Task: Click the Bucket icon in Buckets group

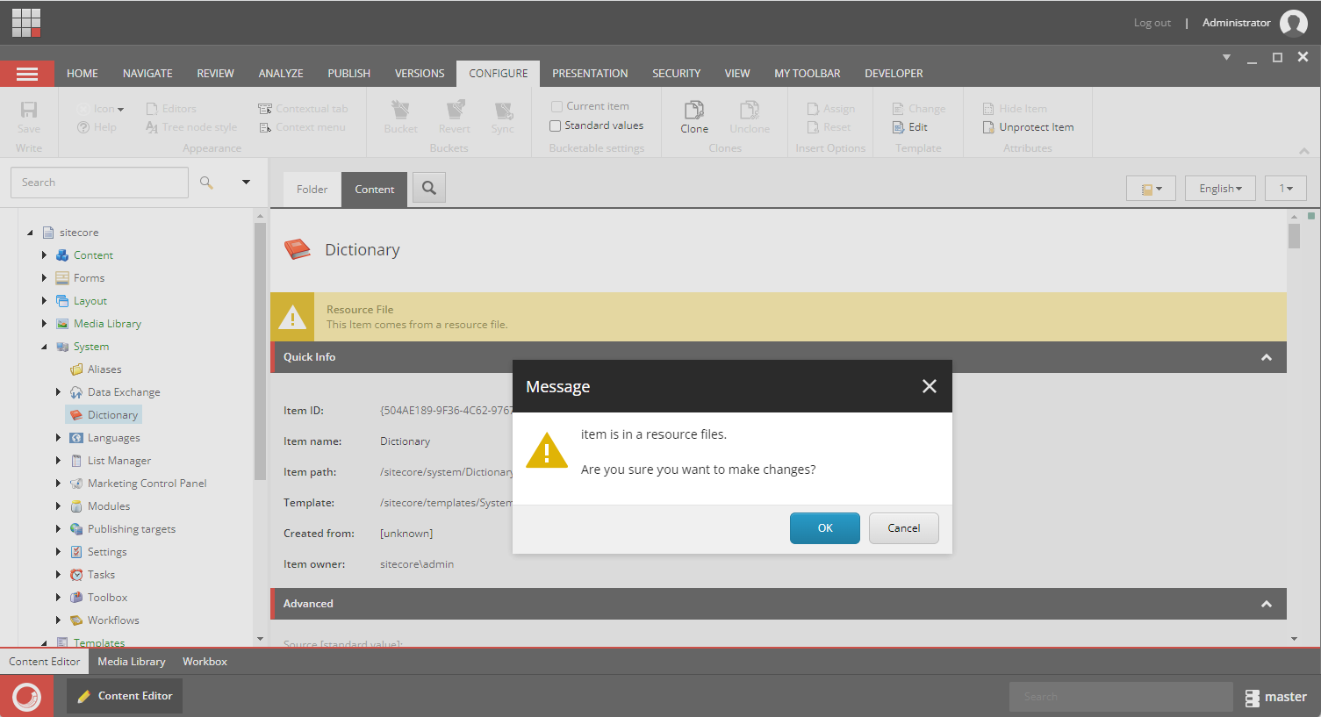Action: click(x=400, y=110)
